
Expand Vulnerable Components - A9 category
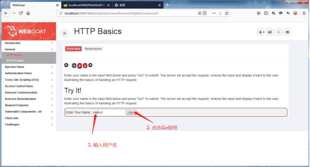29,111
